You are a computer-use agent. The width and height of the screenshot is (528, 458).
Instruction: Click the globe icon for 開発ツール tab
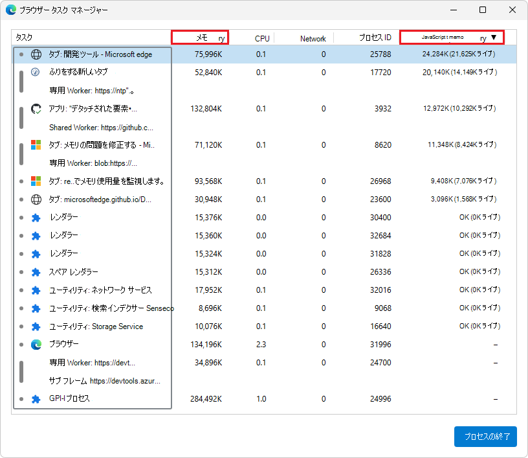36,54
